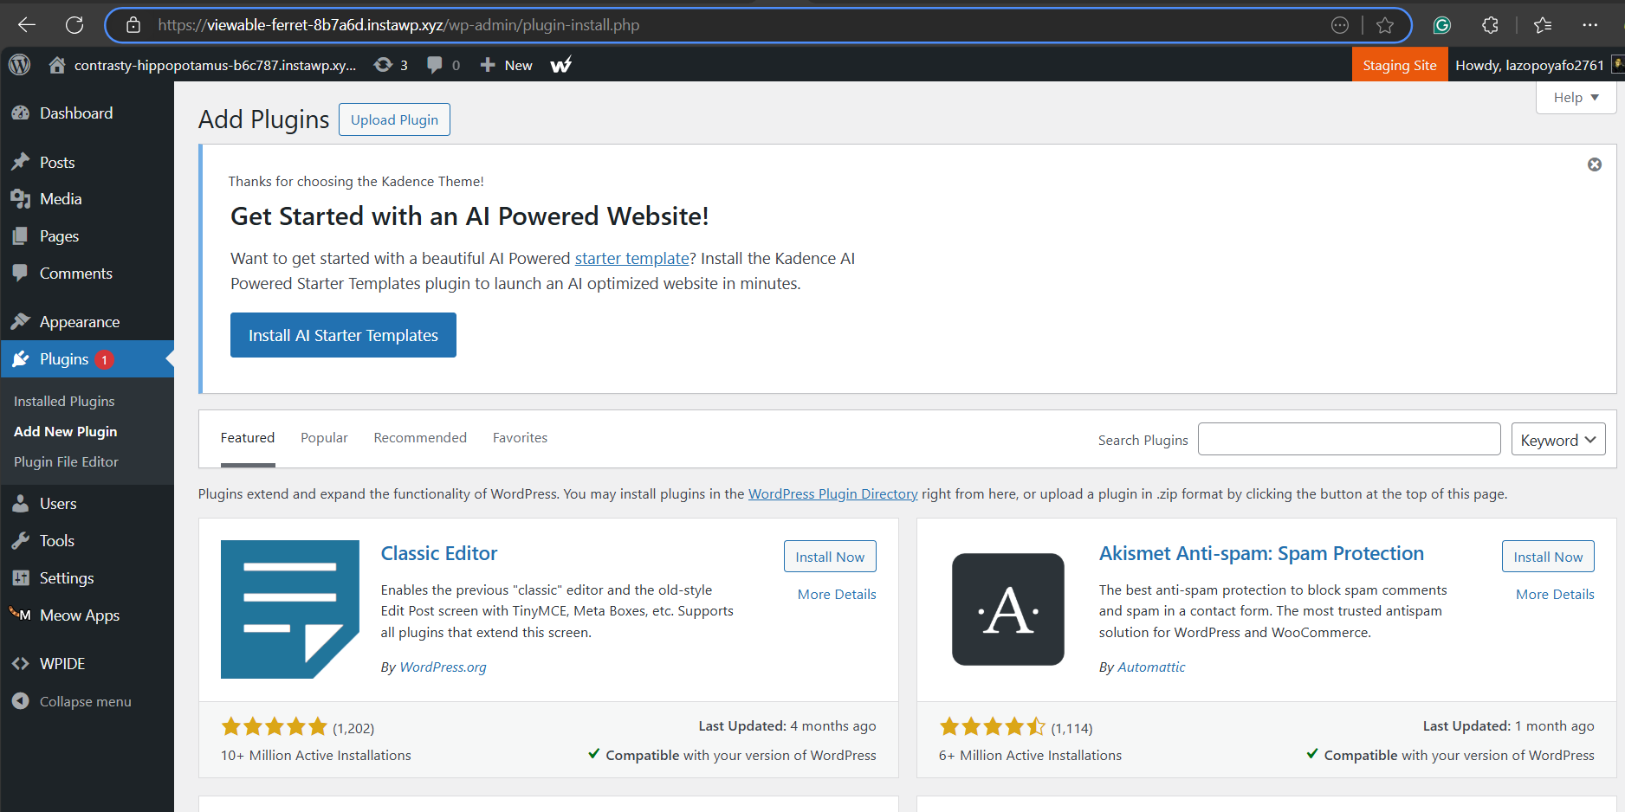Open Grammarly extension icon
Image resolution: width=1625 pixels, height=812 pixels.
tap(1442, 25)
